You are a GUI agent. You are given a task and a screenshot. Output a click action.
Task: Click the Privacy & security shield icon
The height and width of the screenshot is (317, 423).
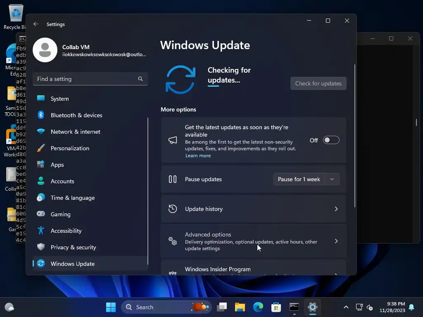41,247
